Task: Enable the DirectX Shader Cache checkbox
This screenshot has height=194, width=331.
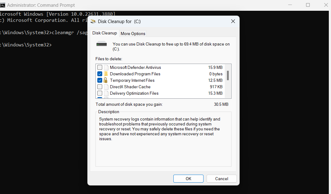Action: point(100,87)
